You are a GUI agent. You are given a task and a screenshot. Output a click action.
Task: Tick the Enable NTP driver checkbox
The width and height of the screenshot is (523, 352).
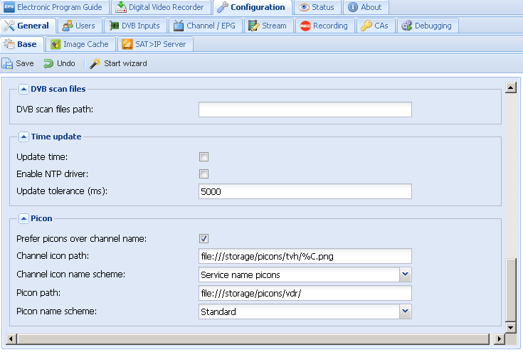(x=204, y=174)
